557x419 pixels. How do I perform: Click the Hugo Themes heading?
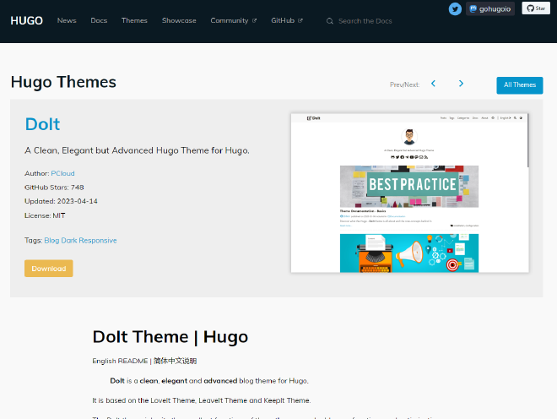(x=63, y=82)
